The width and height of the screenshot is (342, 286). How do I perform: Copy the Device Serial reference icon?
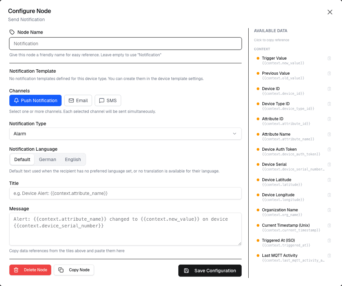tap(329, 164)
